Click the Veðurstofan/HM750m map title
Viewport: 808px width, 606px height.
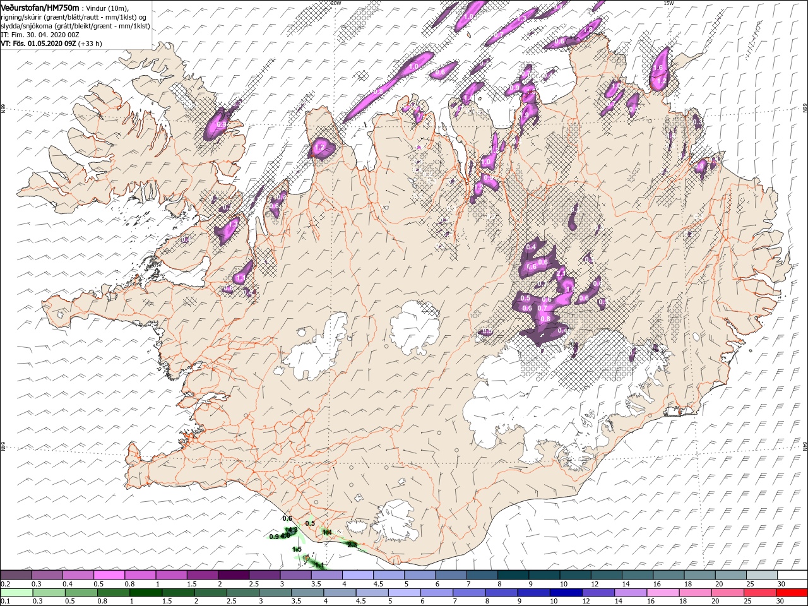coord(40,7)
